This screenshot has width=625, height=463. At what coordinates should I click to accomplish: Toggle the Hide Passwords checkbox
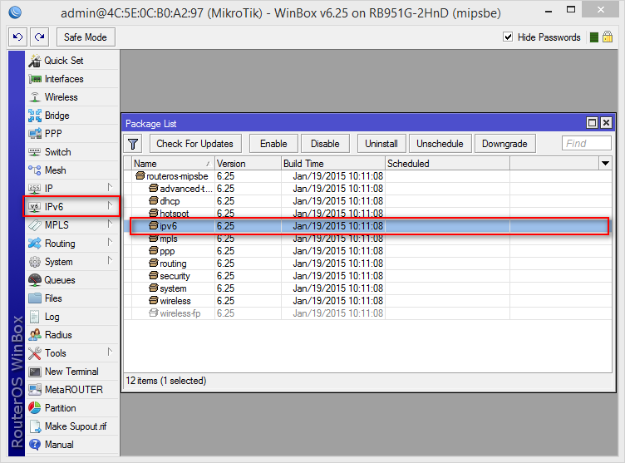pyautogui.click(x=508, y=37)
